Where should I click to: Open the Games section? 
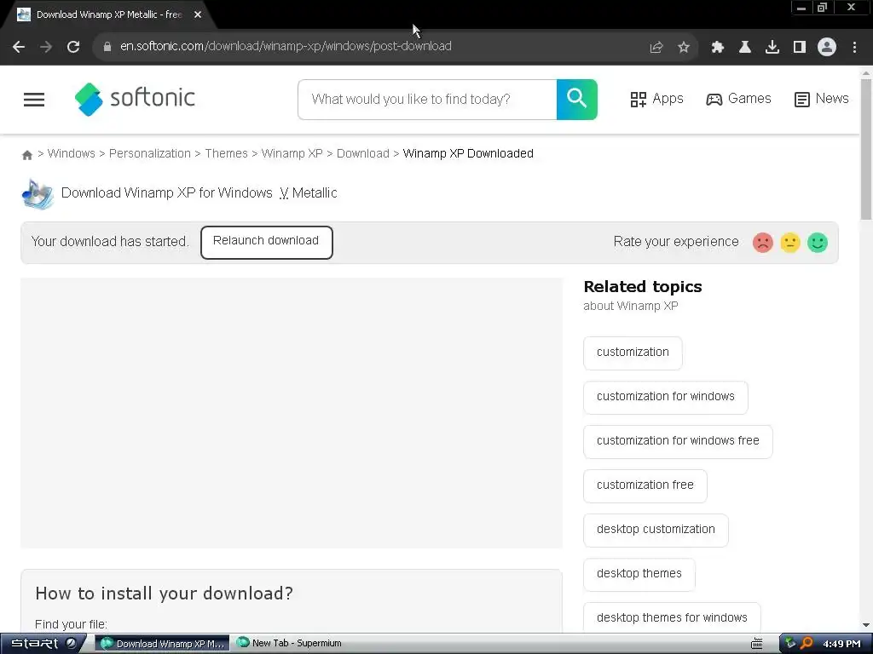pos(738,99)
